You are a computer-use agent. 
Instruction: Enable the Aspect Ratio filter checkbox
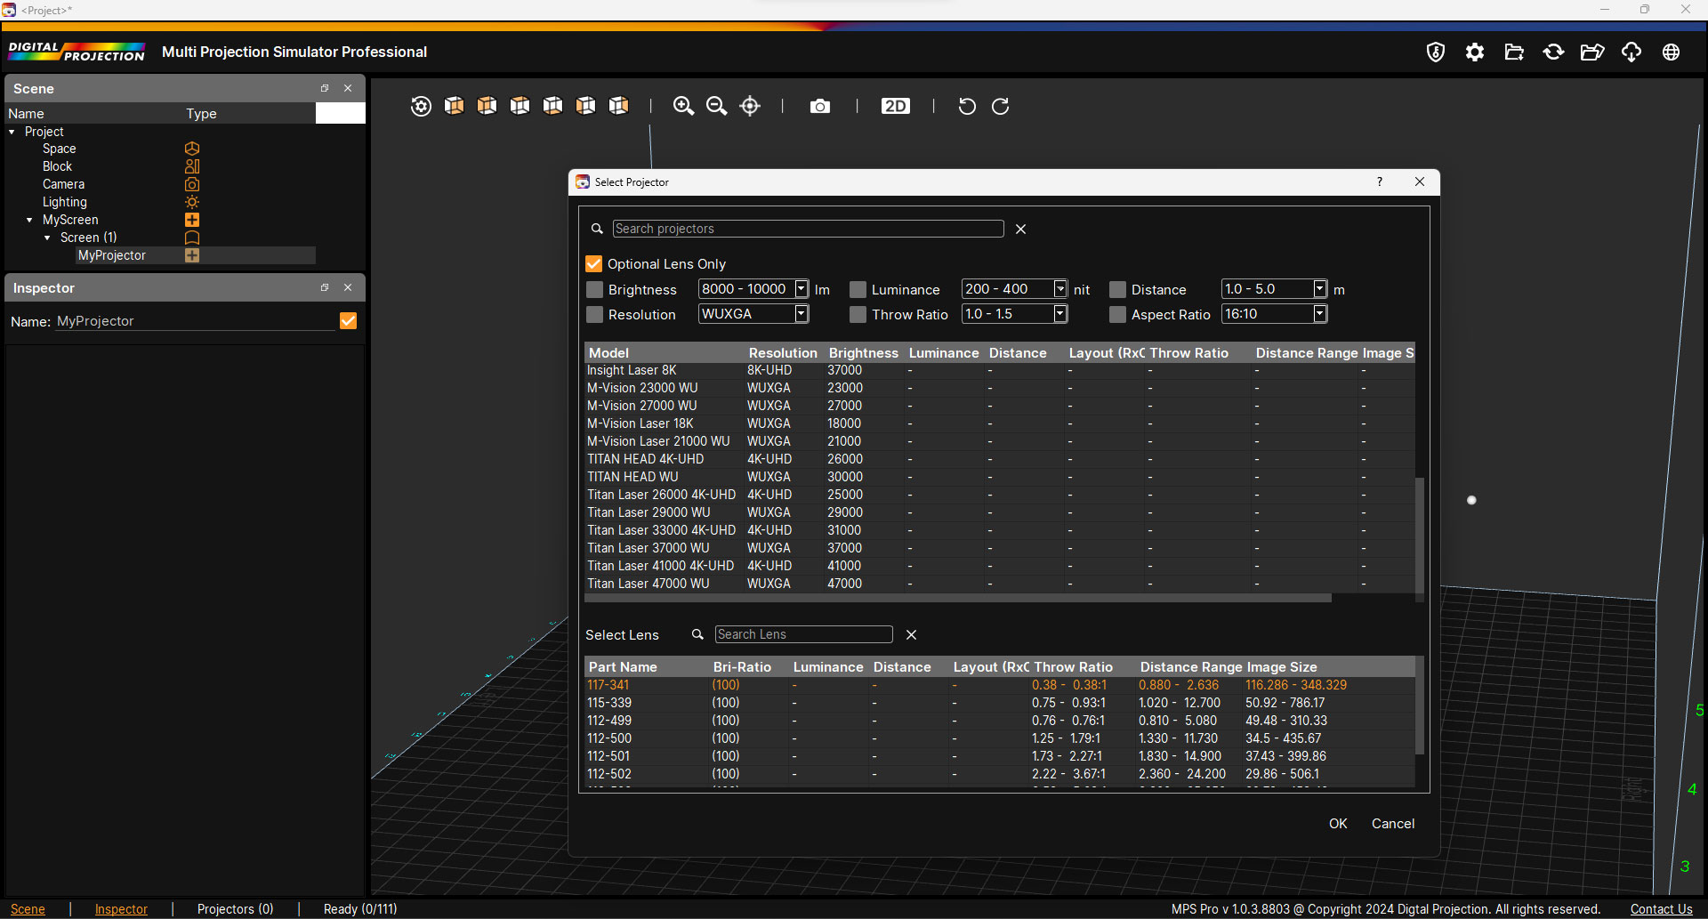coord(1118,314)
